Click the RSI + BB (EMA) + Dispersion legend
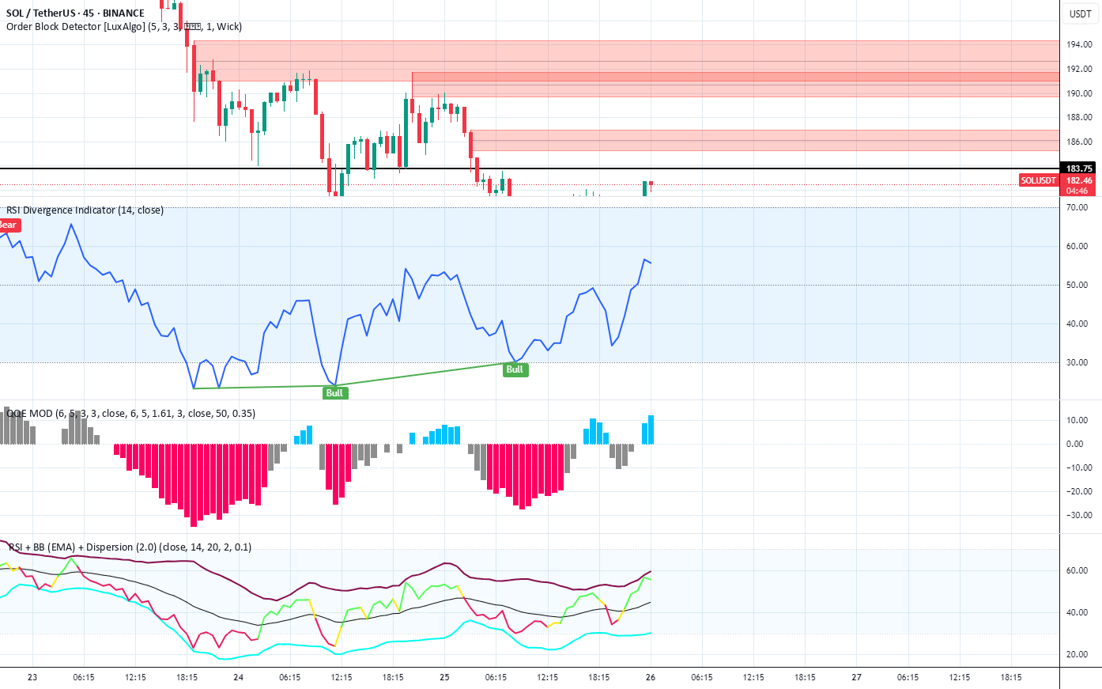This screenshot has height=689, width=1102. (x=130, y=547)
